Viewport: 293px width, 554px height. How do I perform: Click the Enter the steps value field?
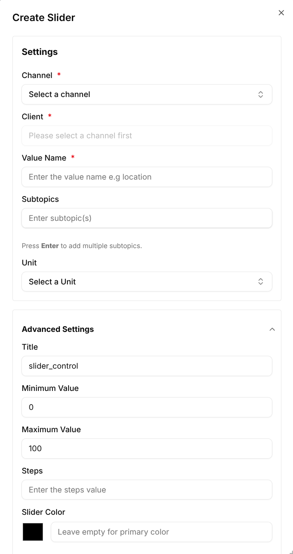point(147,490)
